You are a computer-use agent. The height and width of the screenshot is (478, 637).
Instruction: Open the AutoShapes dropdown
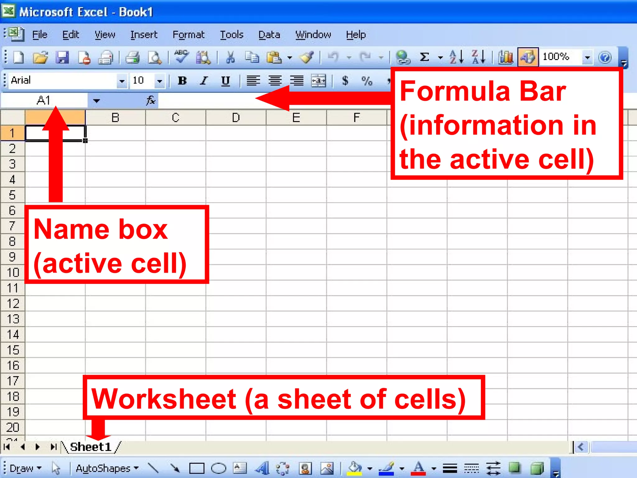point(107,468)
